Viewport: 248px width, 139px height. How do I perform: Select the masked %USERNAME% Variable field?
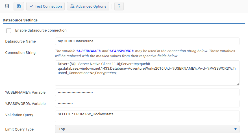[147, 92]
